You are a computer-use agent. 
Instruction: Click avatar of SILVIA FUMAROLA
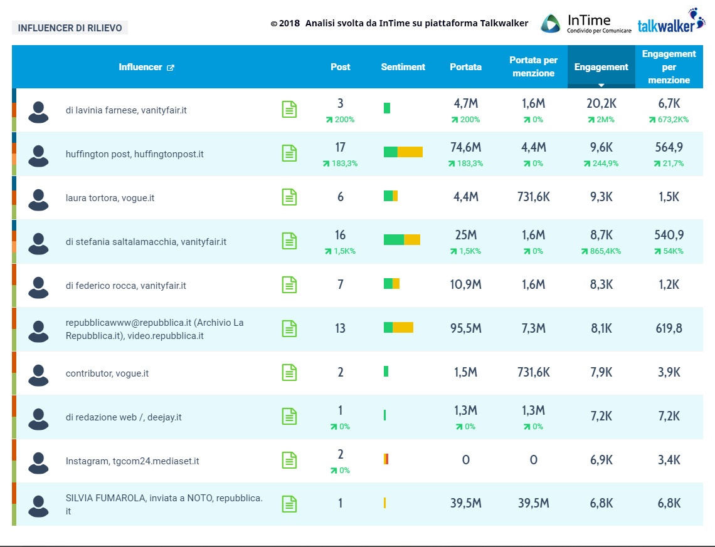click(x=38, y=506)
